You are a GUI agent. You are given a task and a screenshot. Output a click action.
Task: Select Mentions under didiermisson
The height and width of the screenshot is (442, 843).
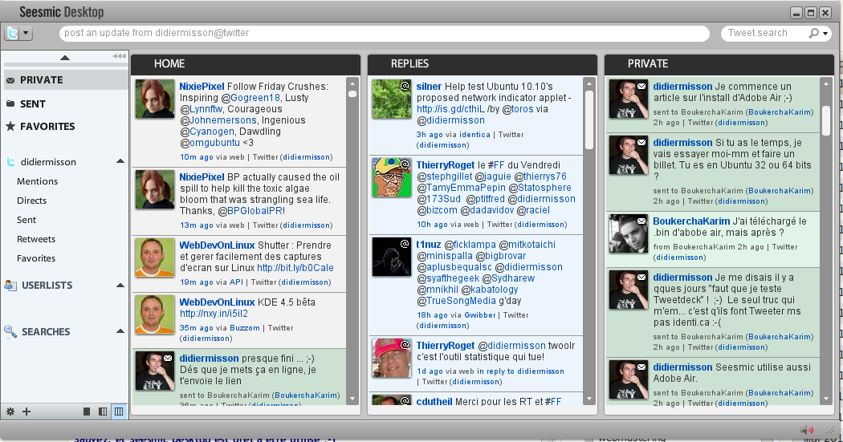pos(37,181)
